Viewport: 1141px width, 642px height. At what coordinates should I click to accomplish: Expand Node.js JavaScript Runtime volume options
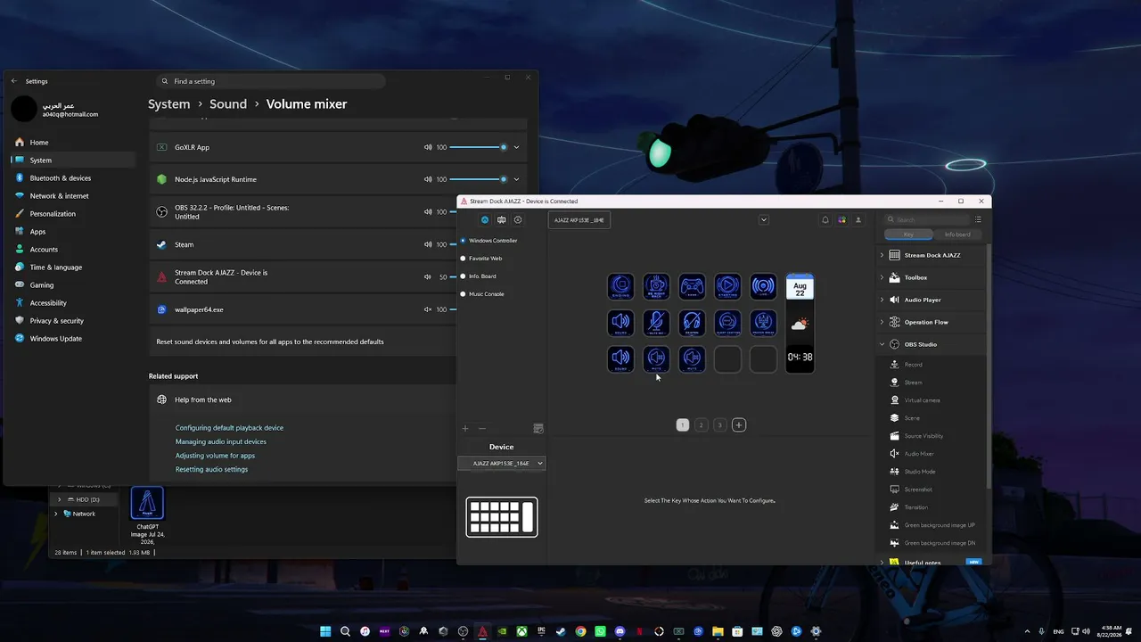pos(516,179)
